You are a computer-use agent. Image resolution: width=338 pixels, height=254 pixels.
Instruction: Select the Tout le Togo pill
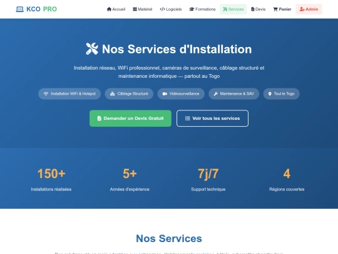tap(282, 93)
